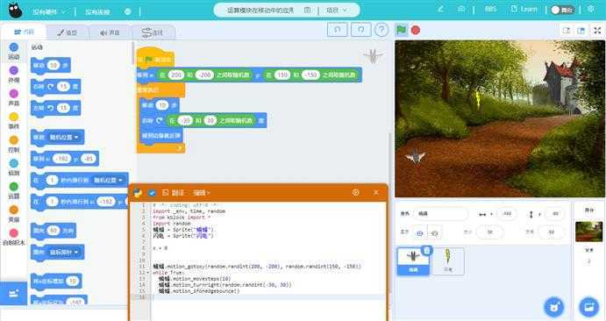Stop the project with red button

pyautogui.click(x=416, y=30)
